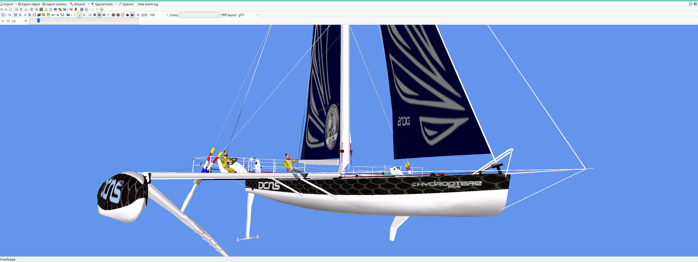Click the L'Hydroptere hull in the preview

tap(376, 196)
